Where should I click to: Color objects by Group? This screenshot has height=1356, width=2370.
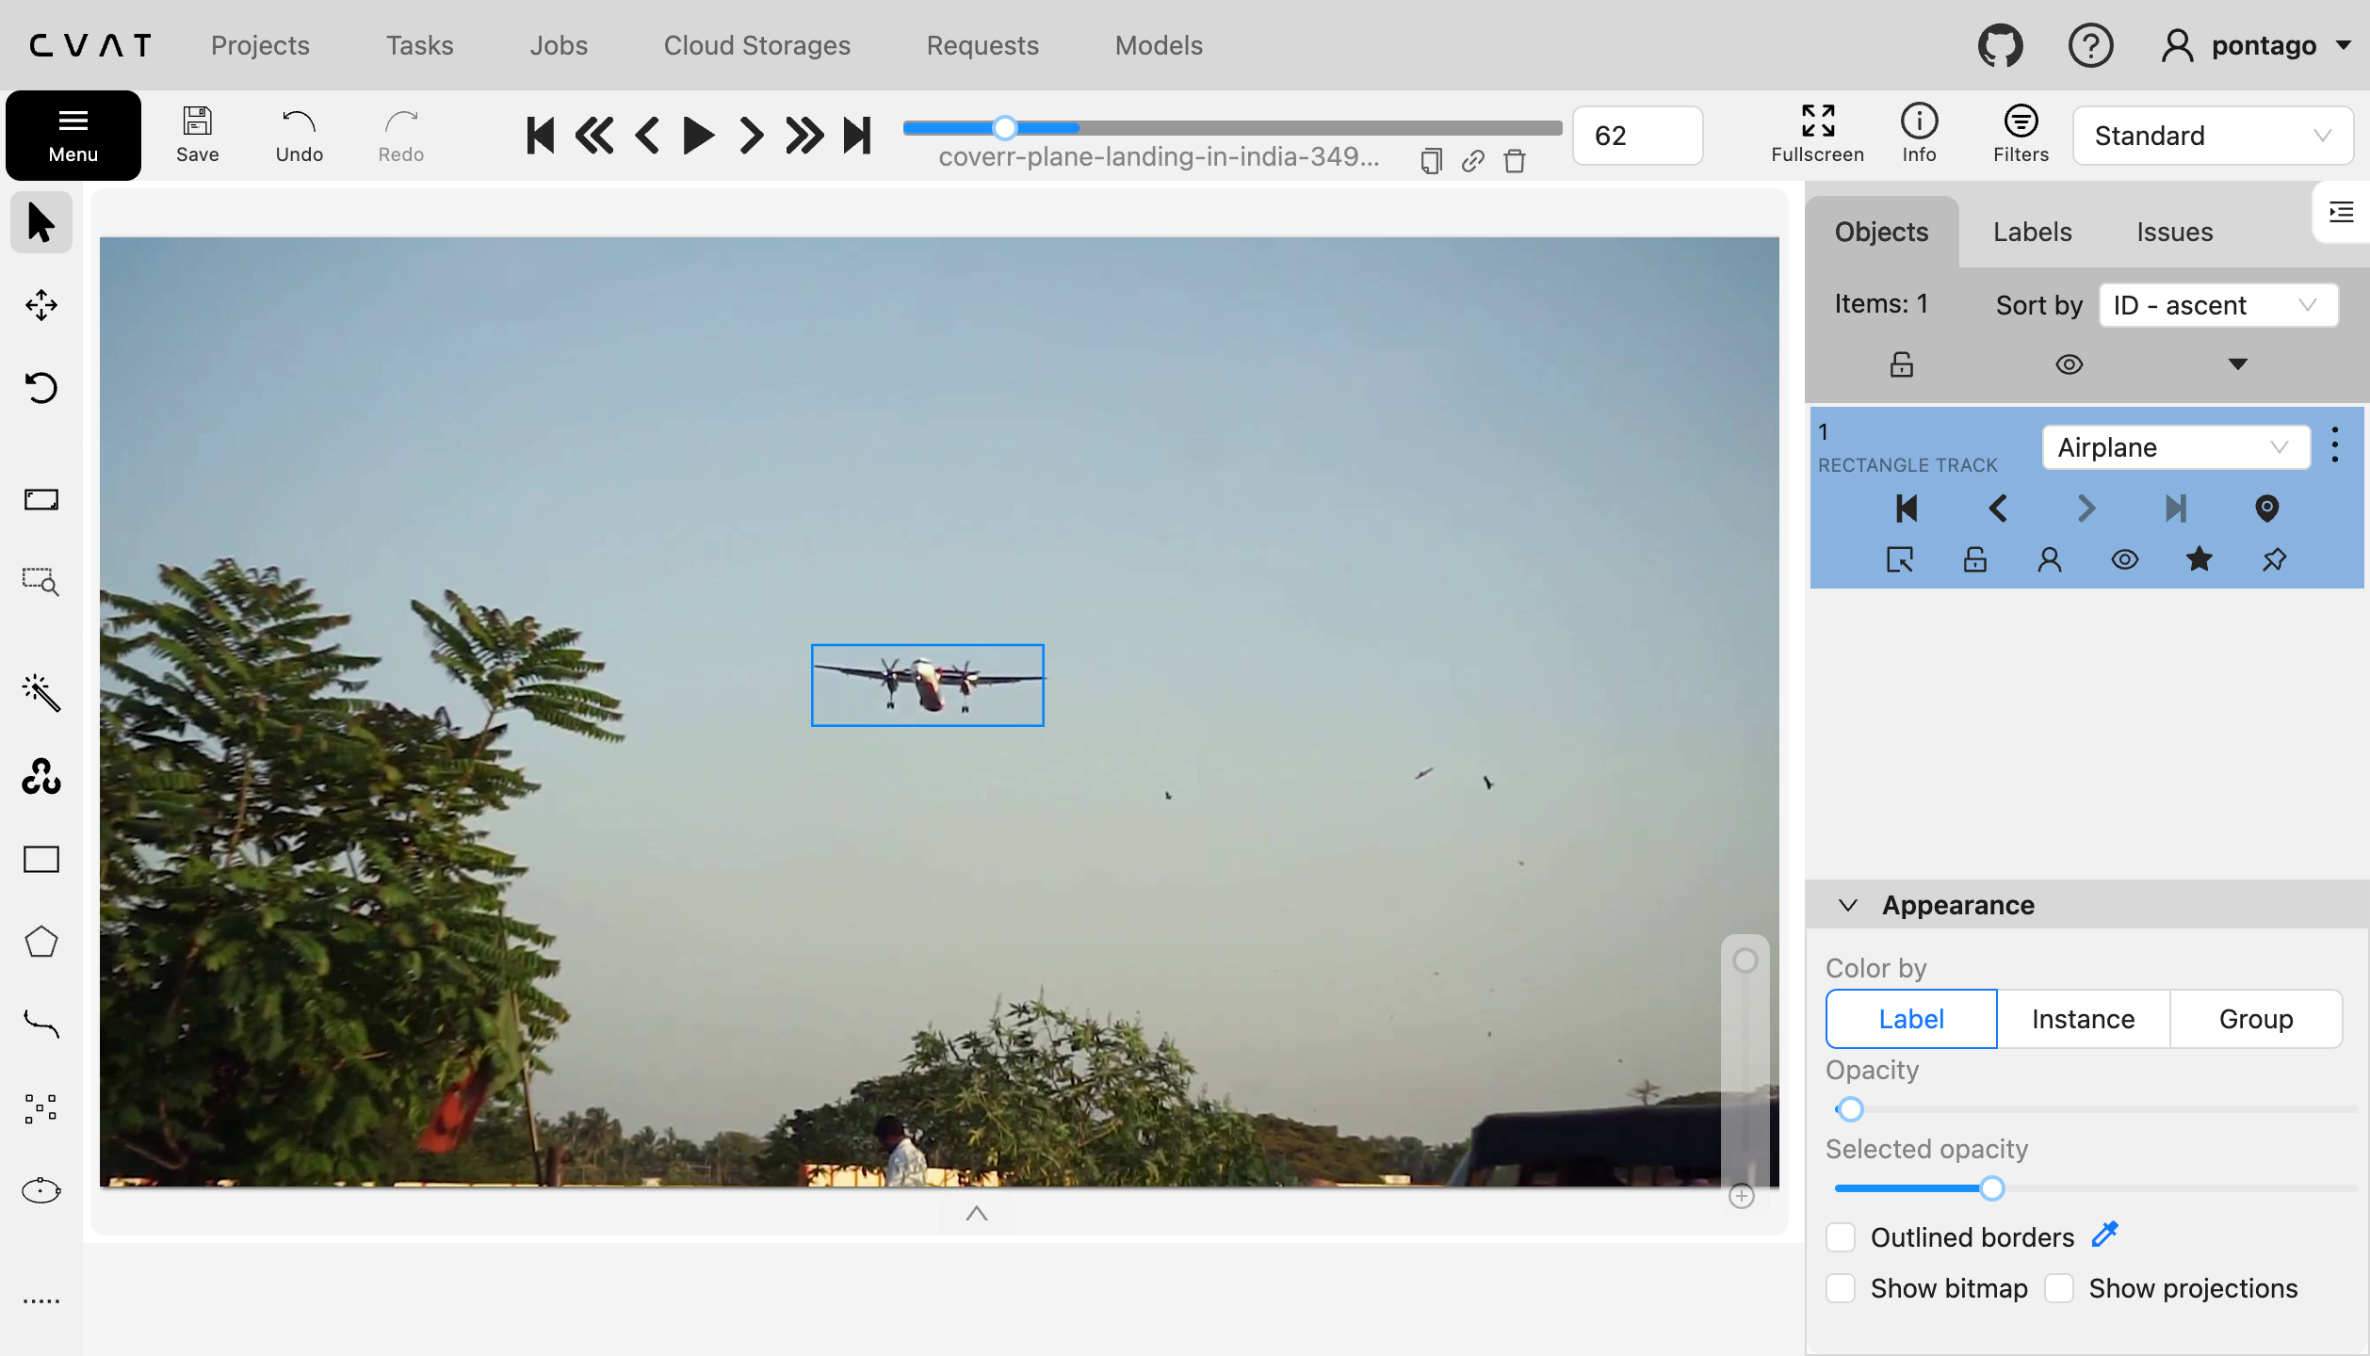(2255, 1019)
